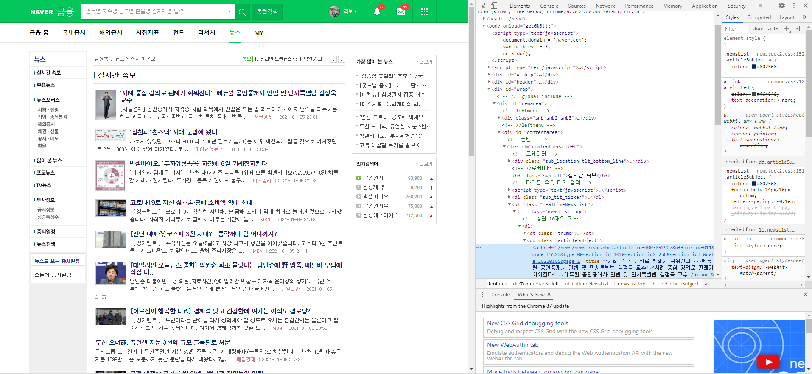Open common.css:12 source link

point(786,81)
